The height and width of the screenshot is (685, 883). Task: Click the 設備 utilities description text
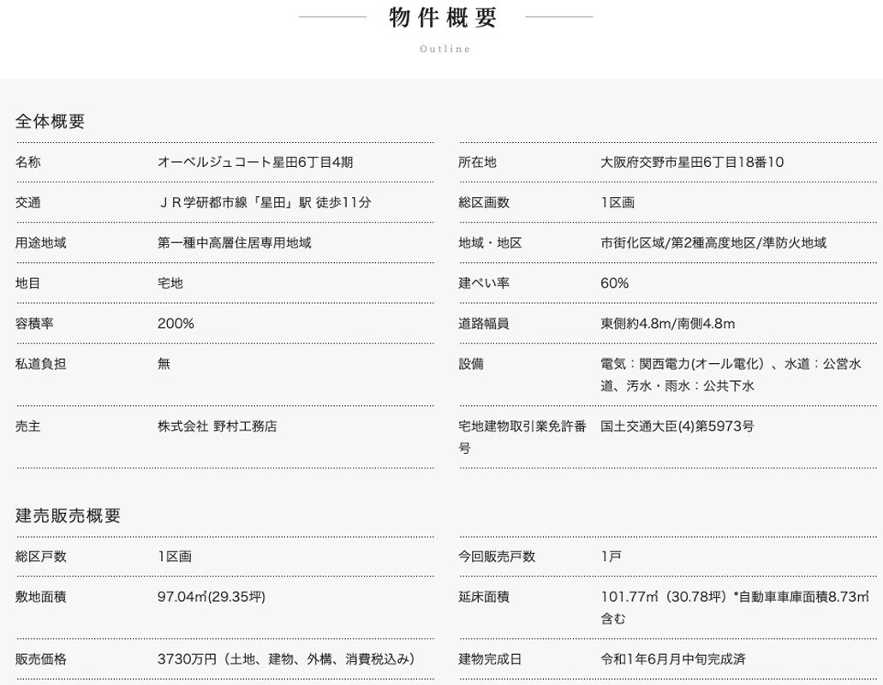pyautogui.click(x=731, y=374)
